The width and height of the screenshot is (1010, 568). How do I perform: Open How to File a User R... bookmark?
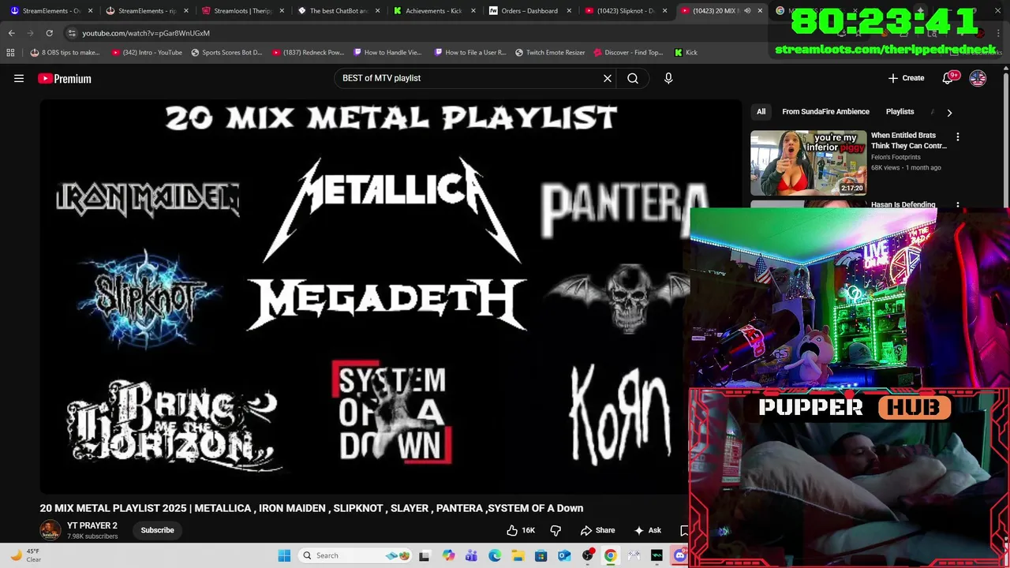pyautogui.click(x=469, y=52)
